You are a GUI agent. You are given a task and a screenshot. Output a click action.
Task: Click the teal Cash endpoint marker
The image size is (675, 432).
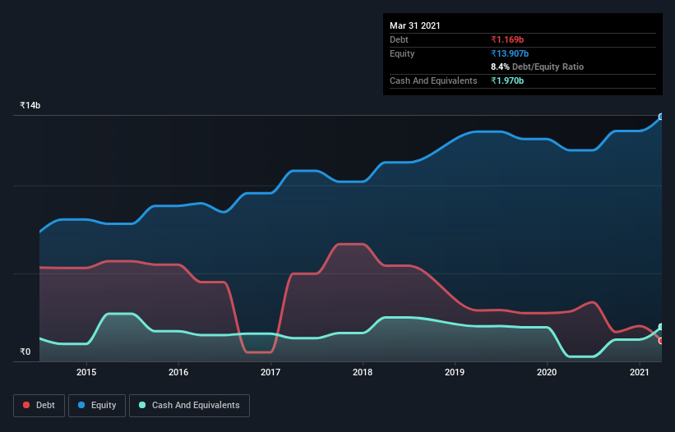click(x=661, y=327)
